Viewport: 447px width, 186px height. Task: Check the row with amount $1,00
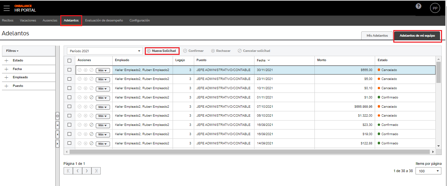click(69, 97)
